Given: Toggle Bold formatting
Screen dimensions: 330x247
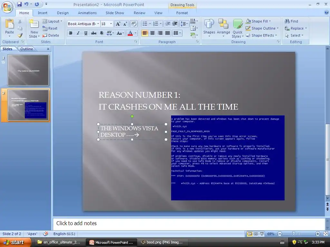Looking at the screenshot, I should point(71,33).
